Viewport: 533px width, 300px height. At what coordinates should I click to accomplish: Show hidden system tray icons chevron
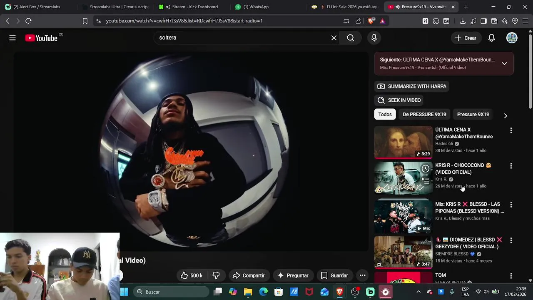point(418,292)
